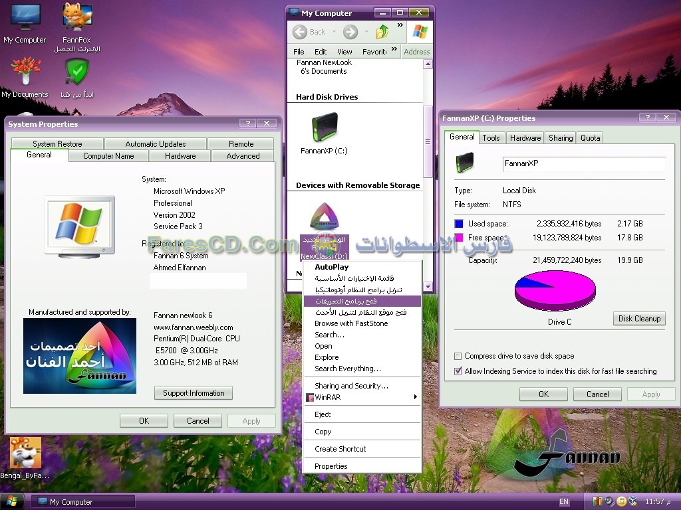Click the disk usage pie chart

point(555,290)
